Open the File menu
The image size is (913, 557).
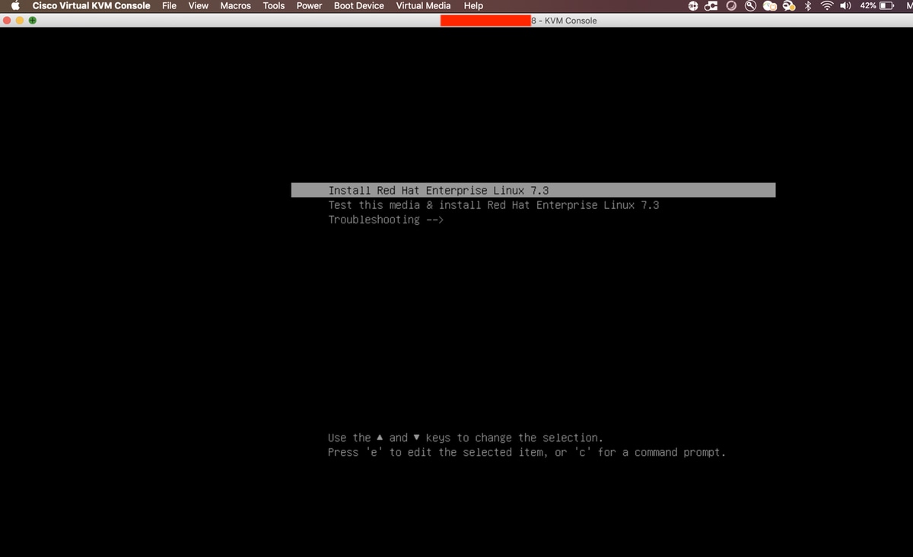[x=169, y=5]
